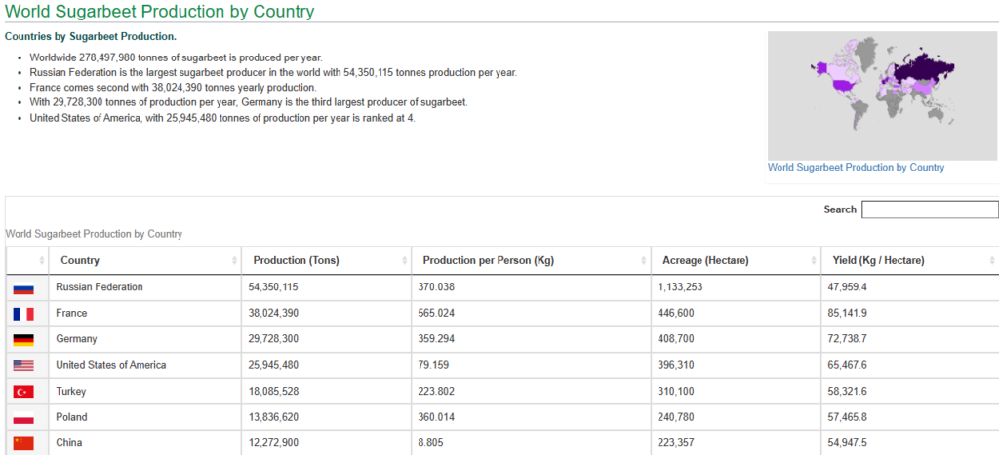
Task: Click the France flag icon
Action: click(x=23, y=314)
